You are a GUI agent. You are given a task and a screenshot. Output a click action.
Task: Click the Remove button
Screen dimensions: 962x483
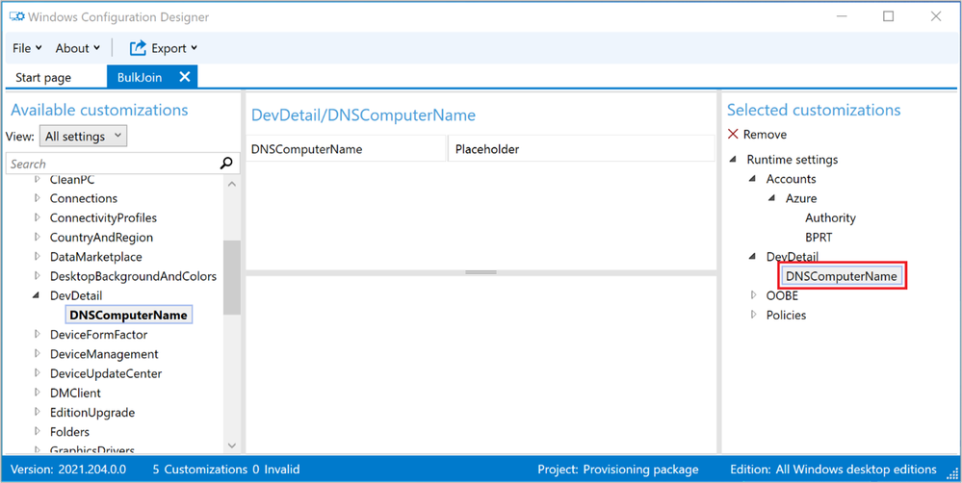pyautogui.click(x=757, y=135)
